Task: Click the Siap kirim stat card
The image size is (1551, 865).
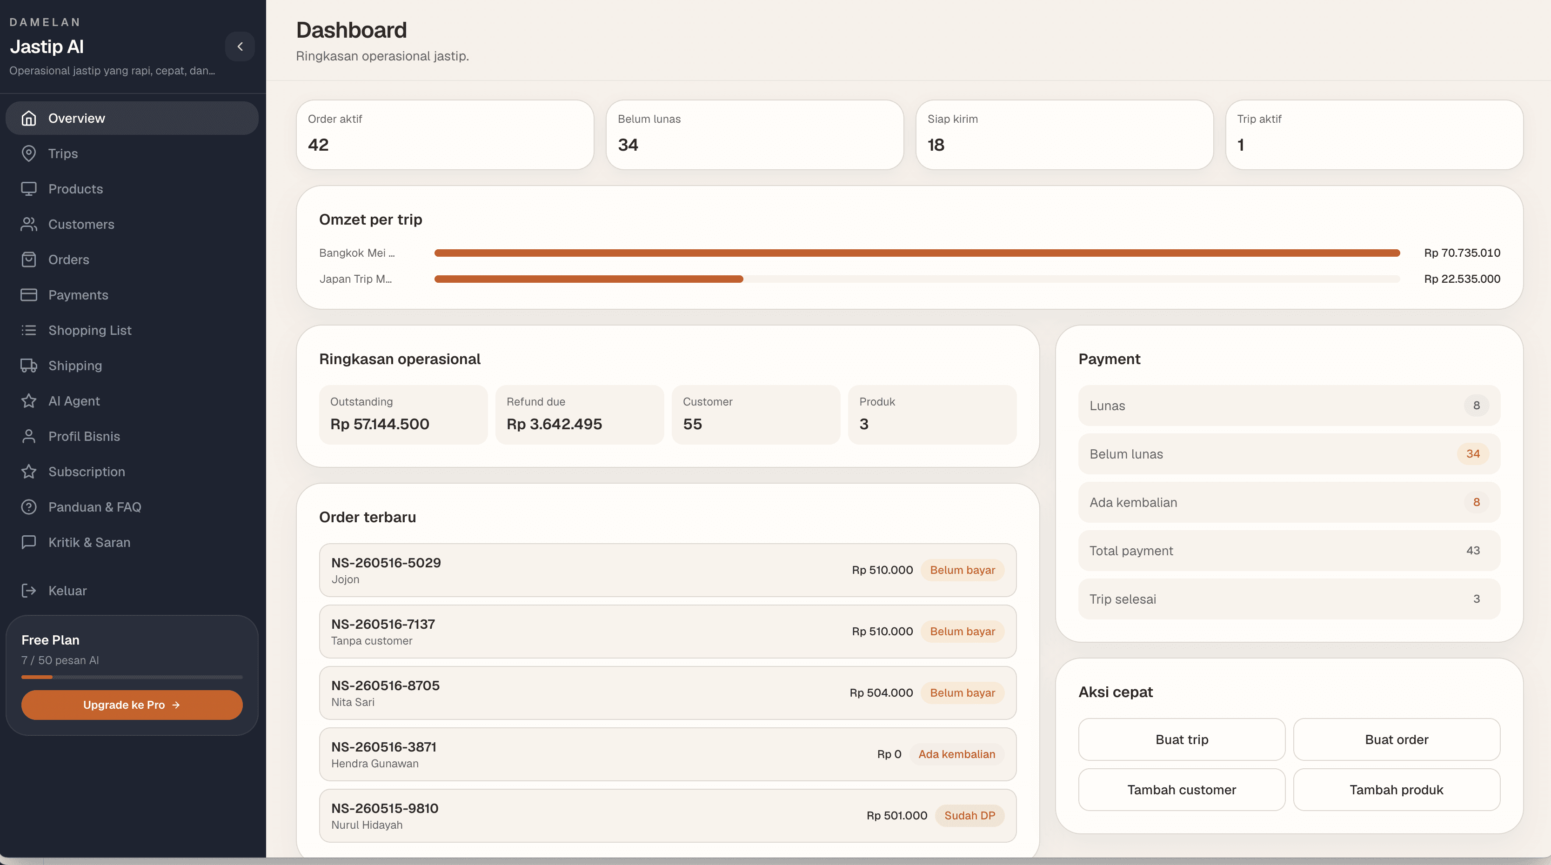Action: click(1064, 135)
